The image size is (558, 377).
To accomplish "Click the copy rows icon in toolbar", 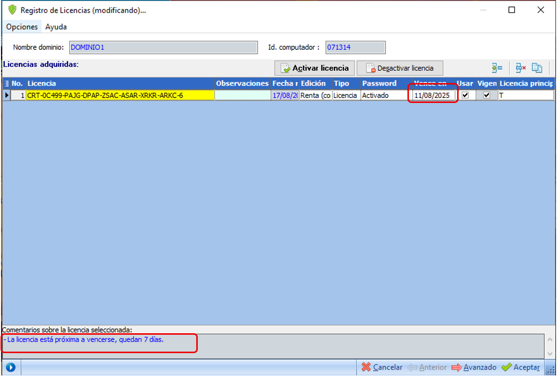I will pyautogui.click(x=537, y=68).
